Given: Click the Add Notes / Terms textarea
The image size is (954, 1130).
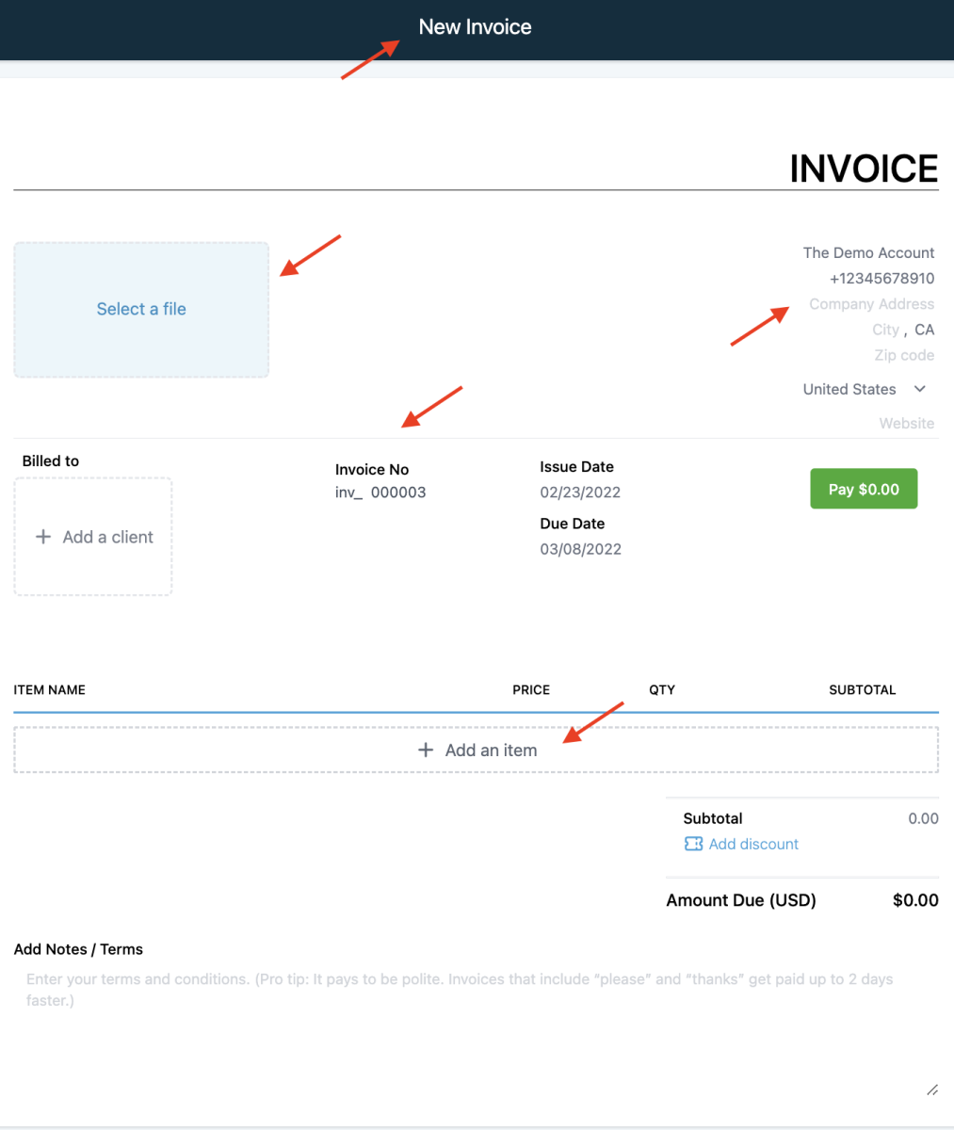Looking at the screenshot, I should point(477,1032).
